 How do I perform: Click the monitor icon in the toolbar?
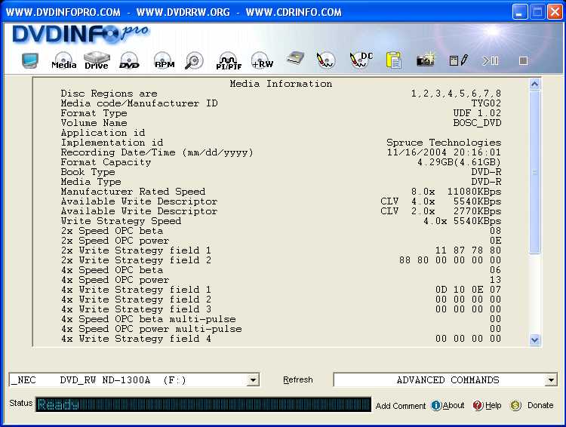tap(29, 60)
